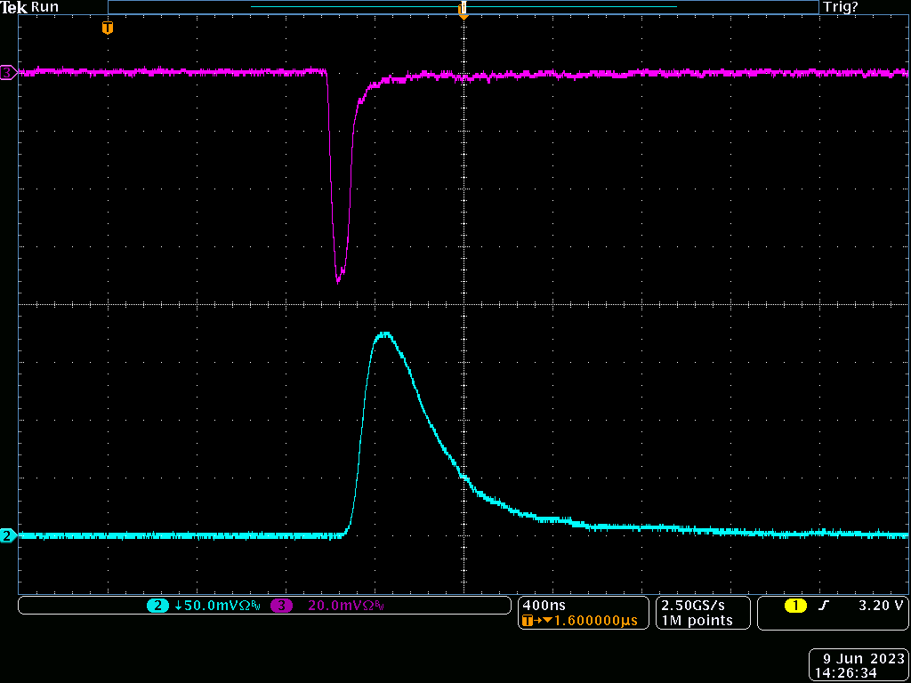Click the rising edge trigger slope icon

[824, 606]
